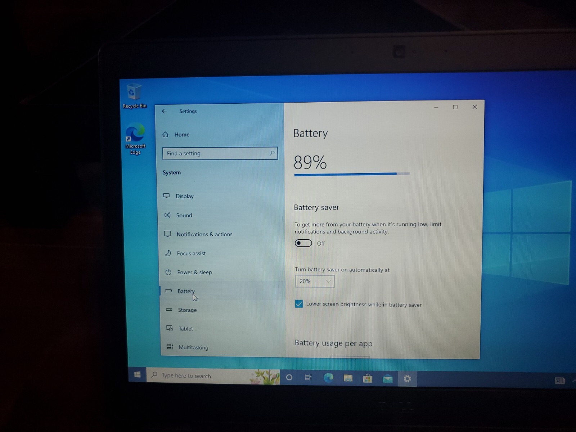This screenshot has width=576, height=432.
Task: Click the Battery page title
Action: pos(310,133)
